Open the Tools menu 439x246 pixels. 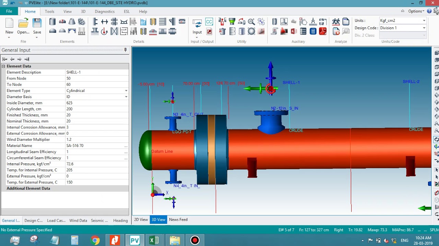(49, 11)
